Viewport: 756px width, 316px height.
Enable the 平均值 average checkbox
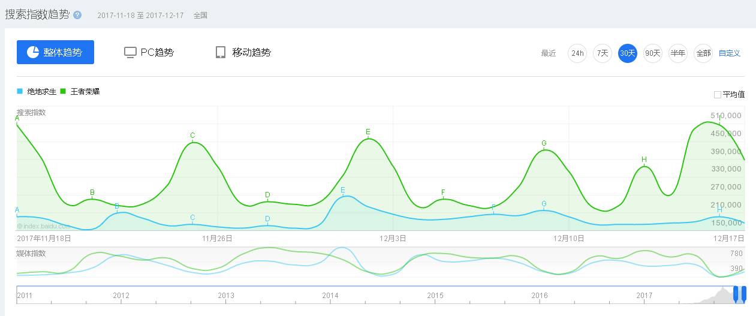click(x=718, y=95)
